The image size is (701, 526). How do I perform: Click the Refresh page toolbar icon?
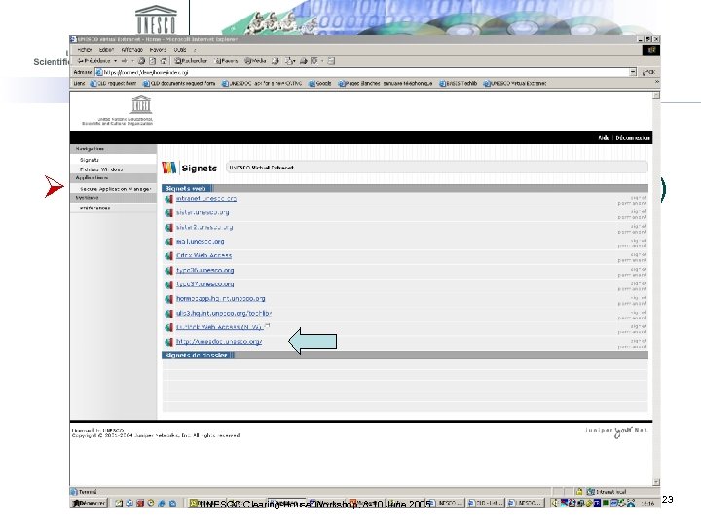click(153, 61)
